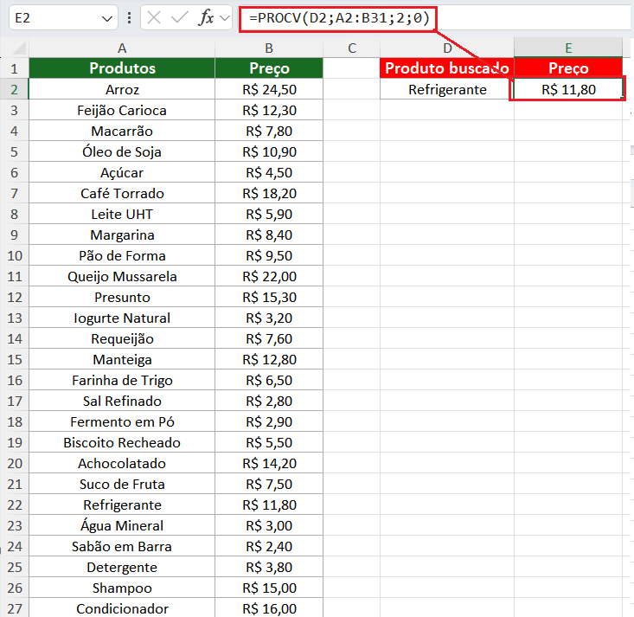
Task: Select the Óleo de Soja cell
Action: 122,151
